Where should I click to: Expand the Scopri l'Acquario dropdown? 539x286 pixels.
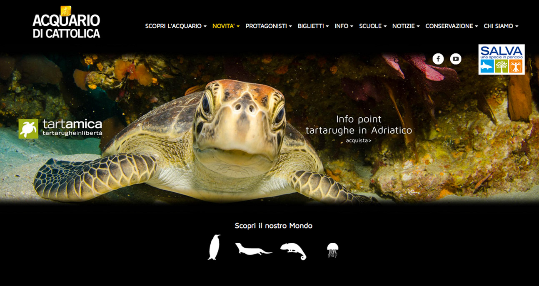176,26
